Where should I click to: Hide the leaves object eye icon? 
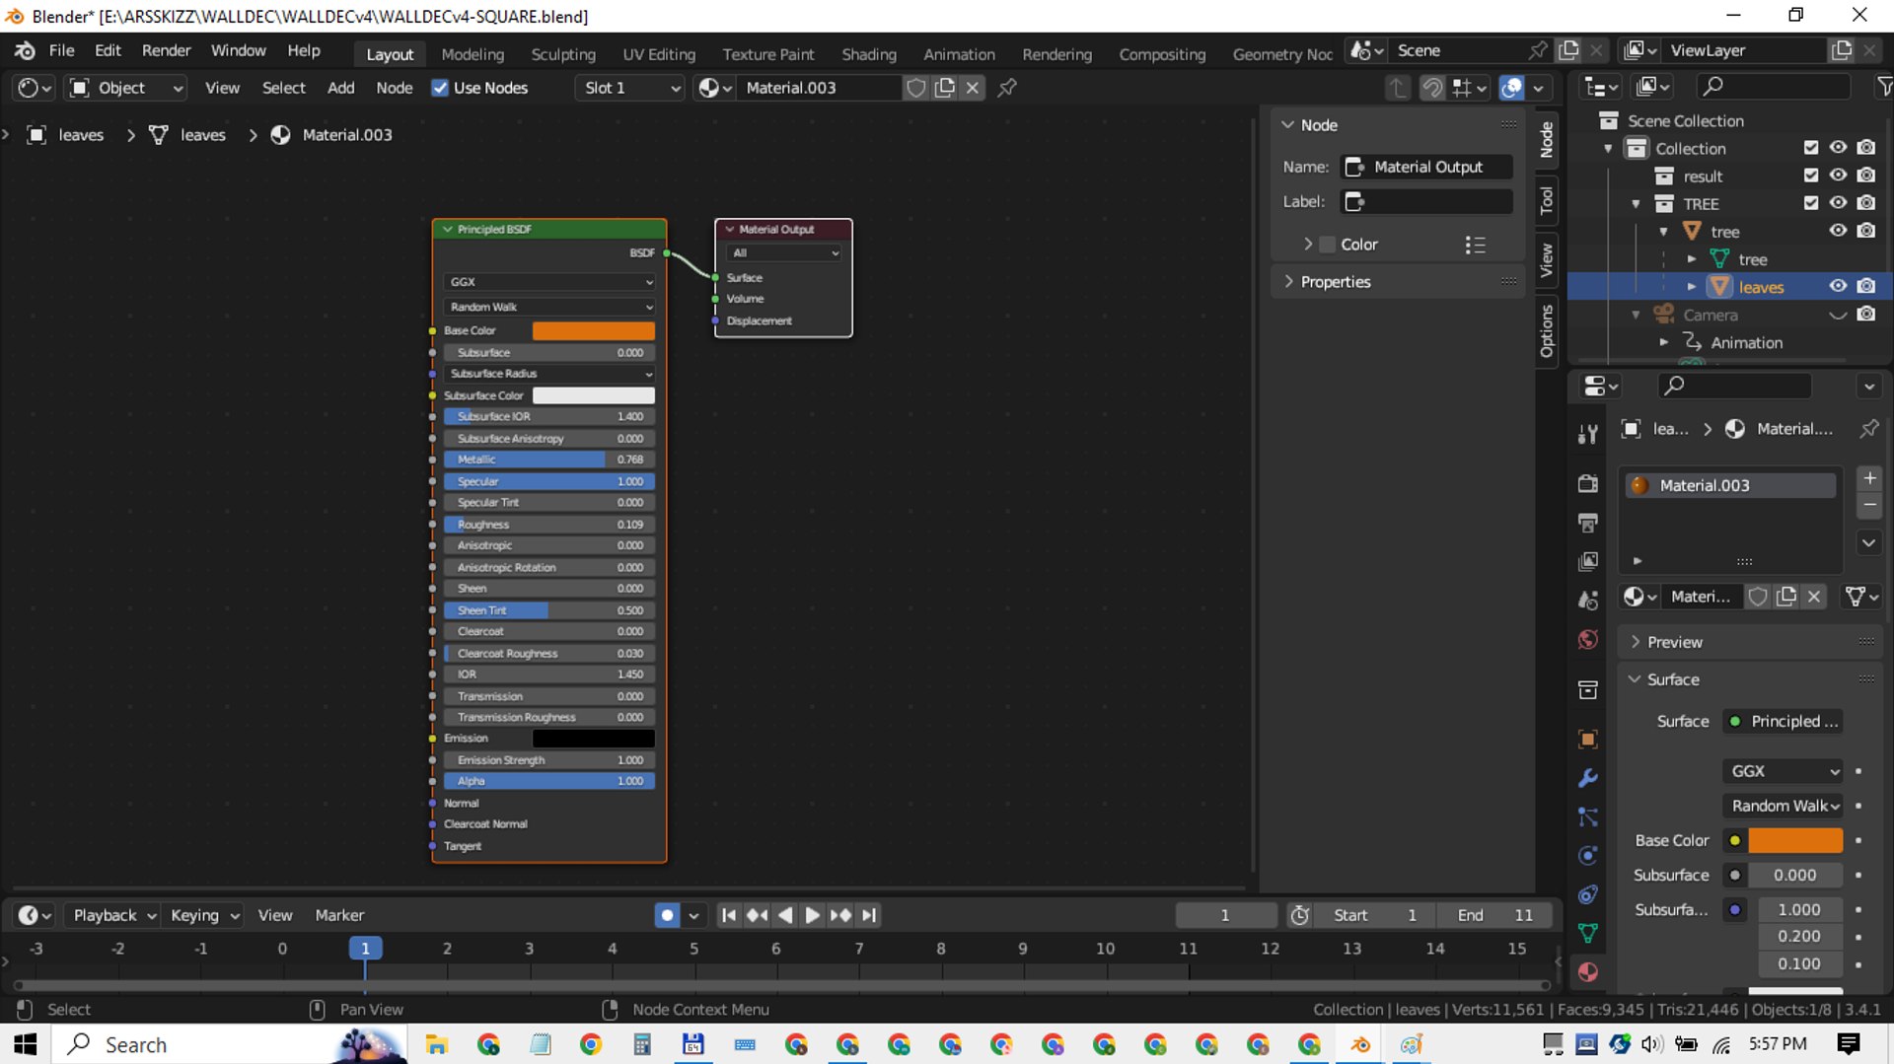(x=1838, y=286)
